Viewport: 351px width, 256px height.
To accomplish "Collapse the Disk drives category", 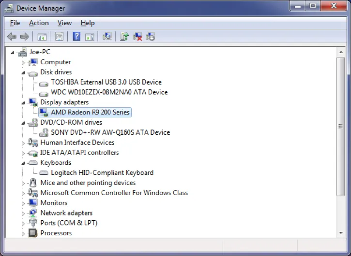I will coord(23,72).
